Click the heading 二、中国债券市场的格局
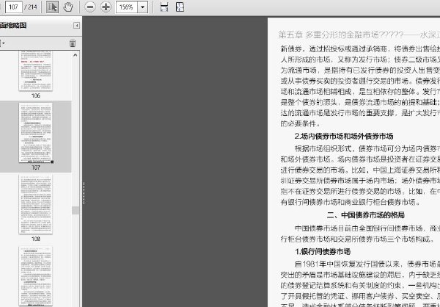 click(365, 215)
